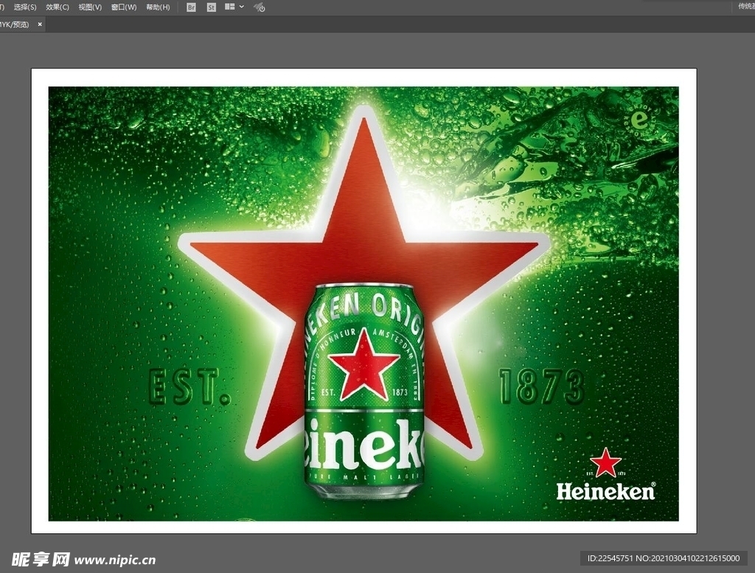Expand the arrange documents dropdown arrow
Screen dimensions: 755x573
pos(242,7)
